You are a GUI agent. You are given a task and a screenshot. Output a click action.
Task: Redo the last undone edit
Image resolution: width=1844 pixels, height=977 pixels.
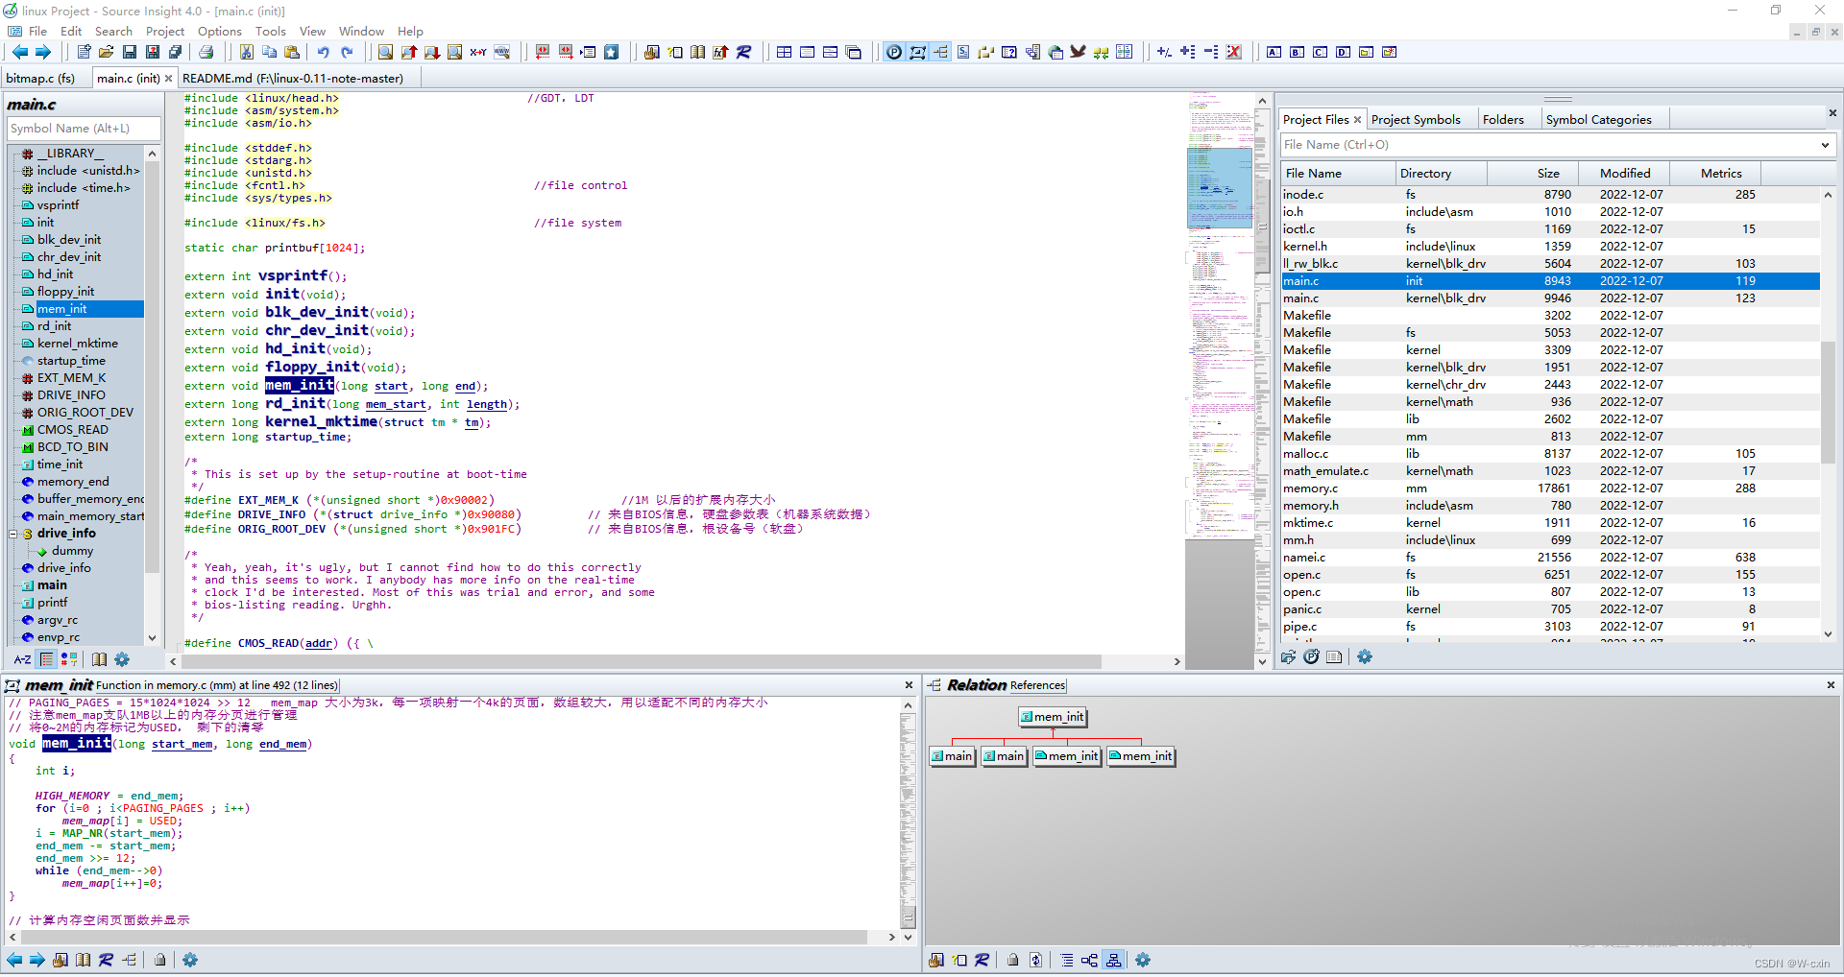(x=347, y=52)
